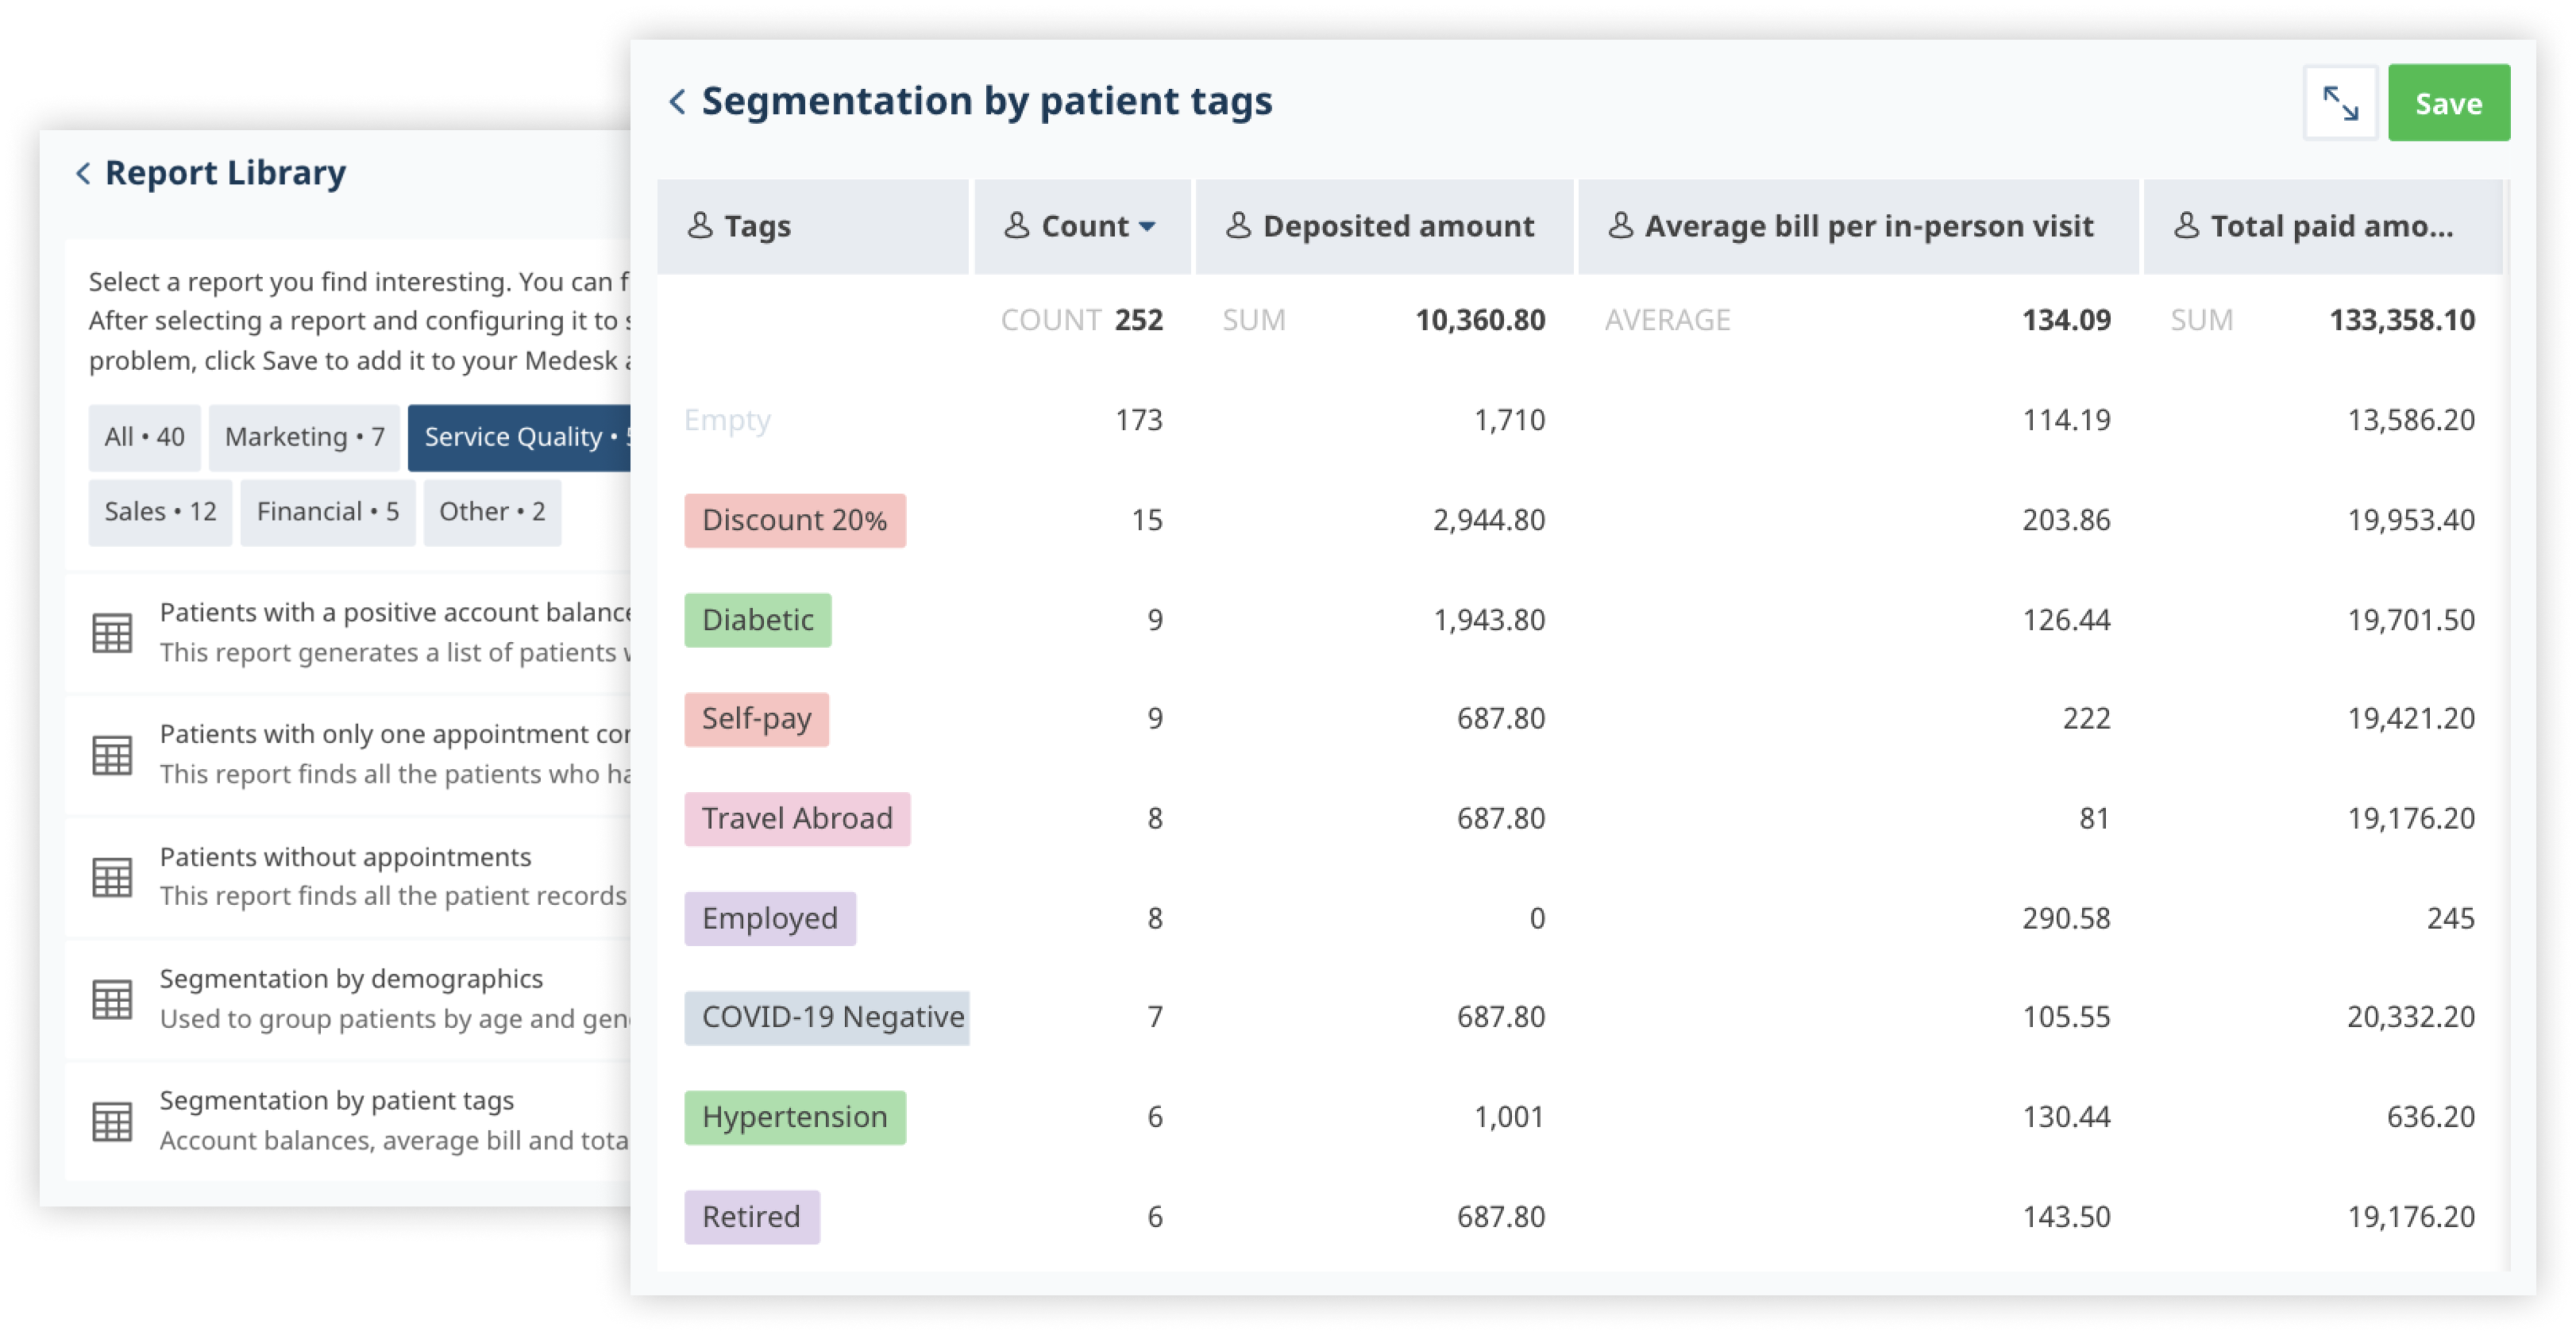This screenshot has height=1335, width=2576.
Task: Select the Marketing • 7 filter tab
Action: click(x=304, y=437)
